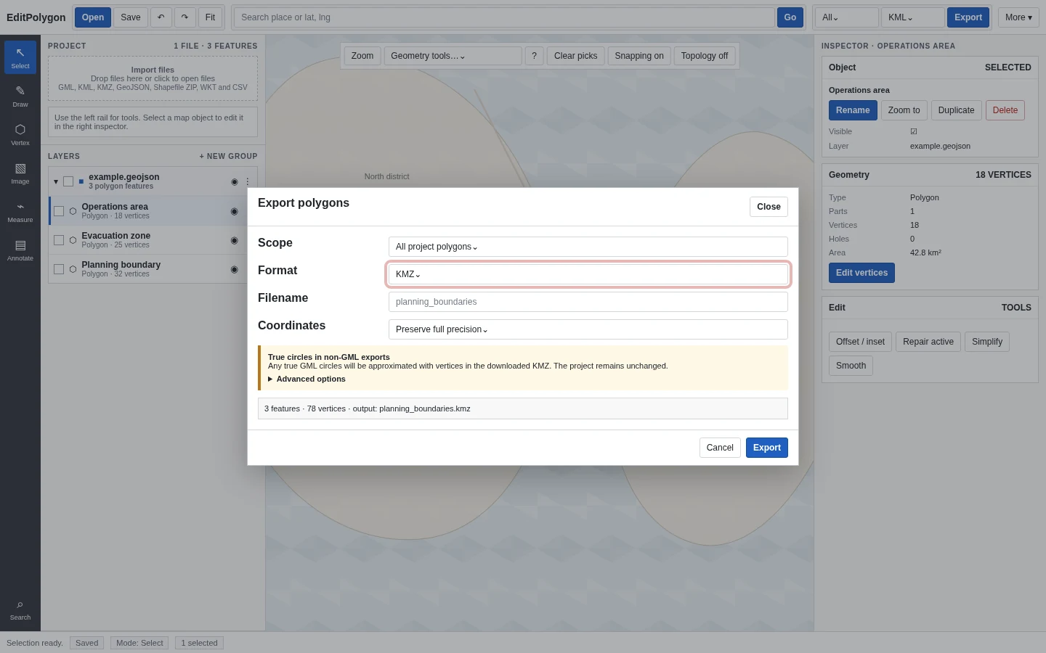Open the Scope dropdown

(x=588, y=247)
